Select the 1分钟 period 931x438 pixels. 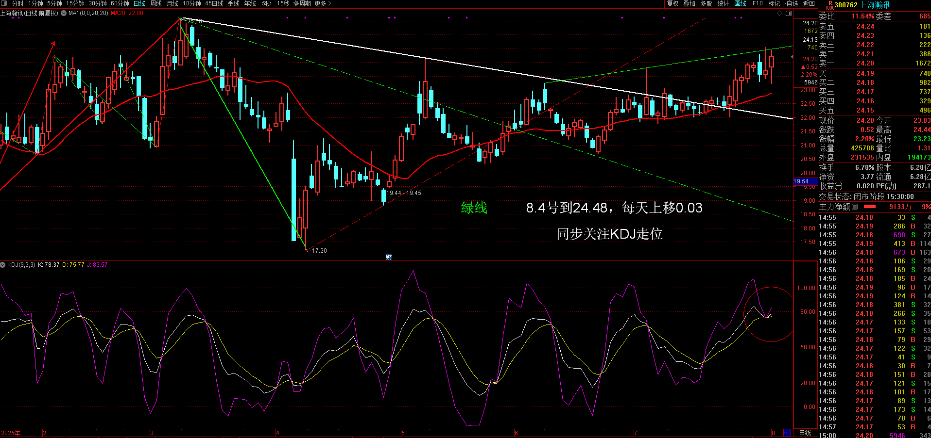(x=35, y=3)
